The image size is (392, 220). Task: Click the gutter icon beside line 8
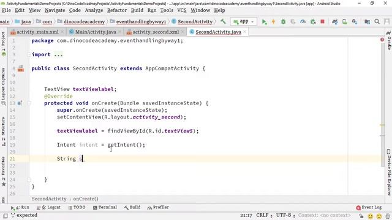pyautogui.click(x=21, y=68)
